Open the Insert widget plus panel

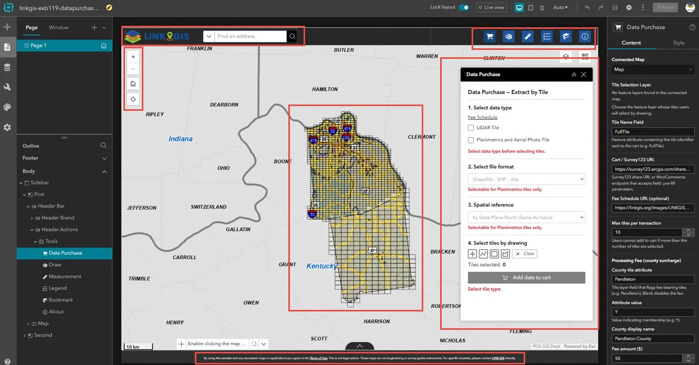point(7,27)
